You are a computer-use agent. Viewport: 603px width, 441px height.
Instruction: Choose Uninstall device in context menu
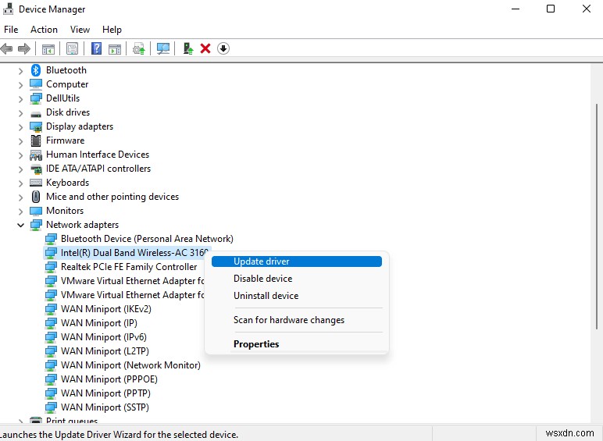pyautogui.click(x=297, y=296)
